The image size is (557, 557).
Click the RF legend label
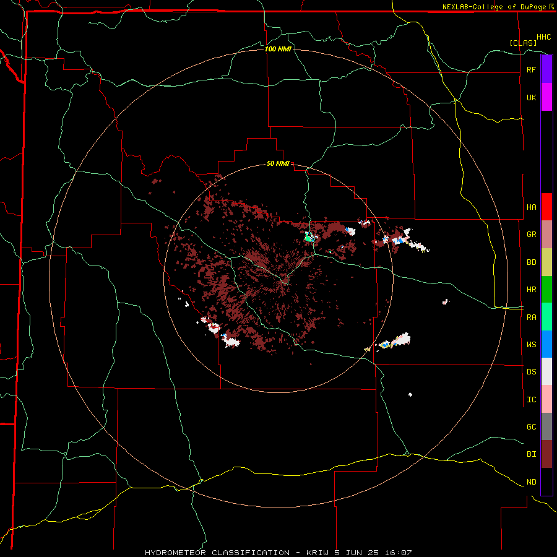point(531,69)
